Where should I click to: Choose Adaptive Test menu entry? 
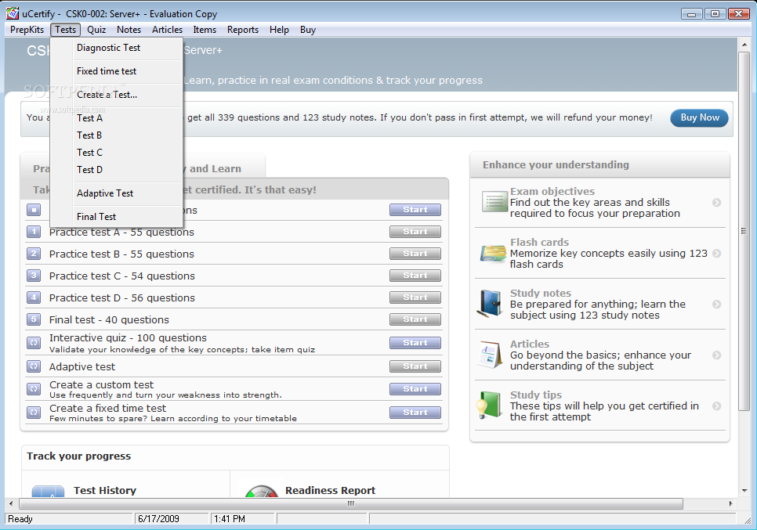coord(116,193)
